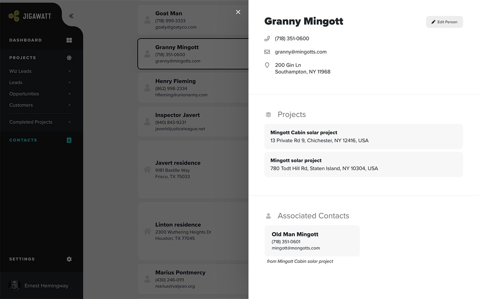Select the Javert residence entry
Viewport: 479px width, 299px height.
(193, 169)
